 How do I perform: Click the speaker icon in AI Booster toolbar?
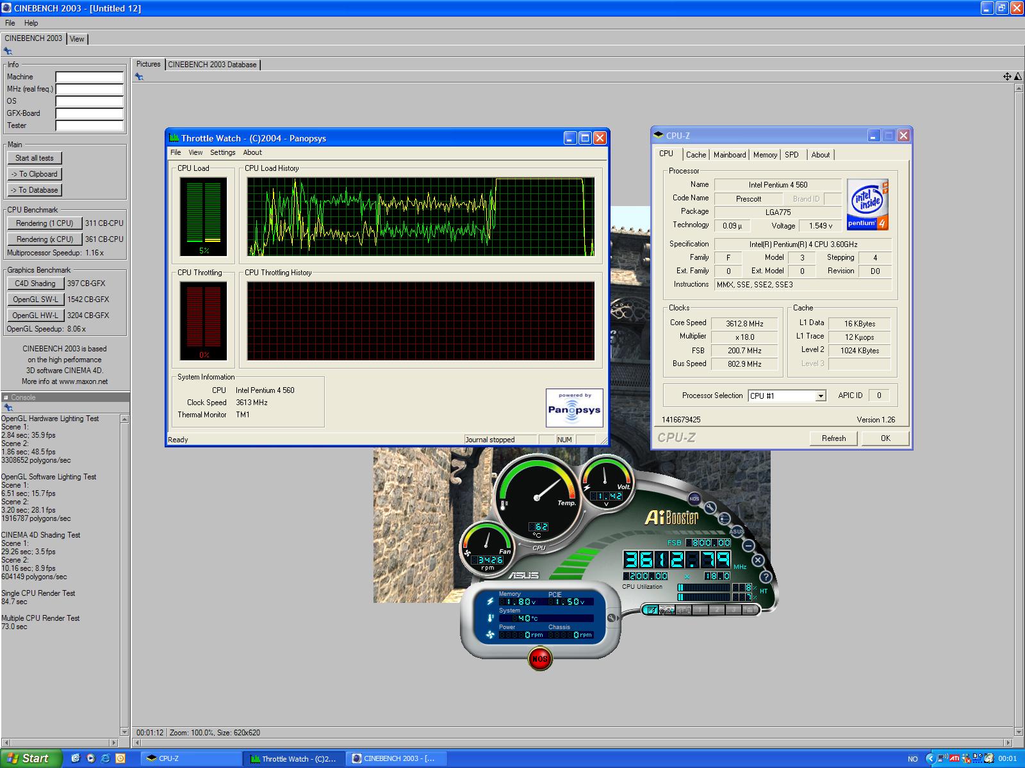point(684,610)
